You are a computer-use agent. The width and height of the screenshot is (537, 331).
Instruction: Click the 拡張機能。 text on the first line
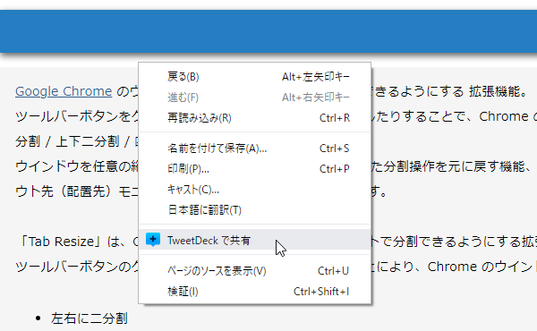coord(498,91)
